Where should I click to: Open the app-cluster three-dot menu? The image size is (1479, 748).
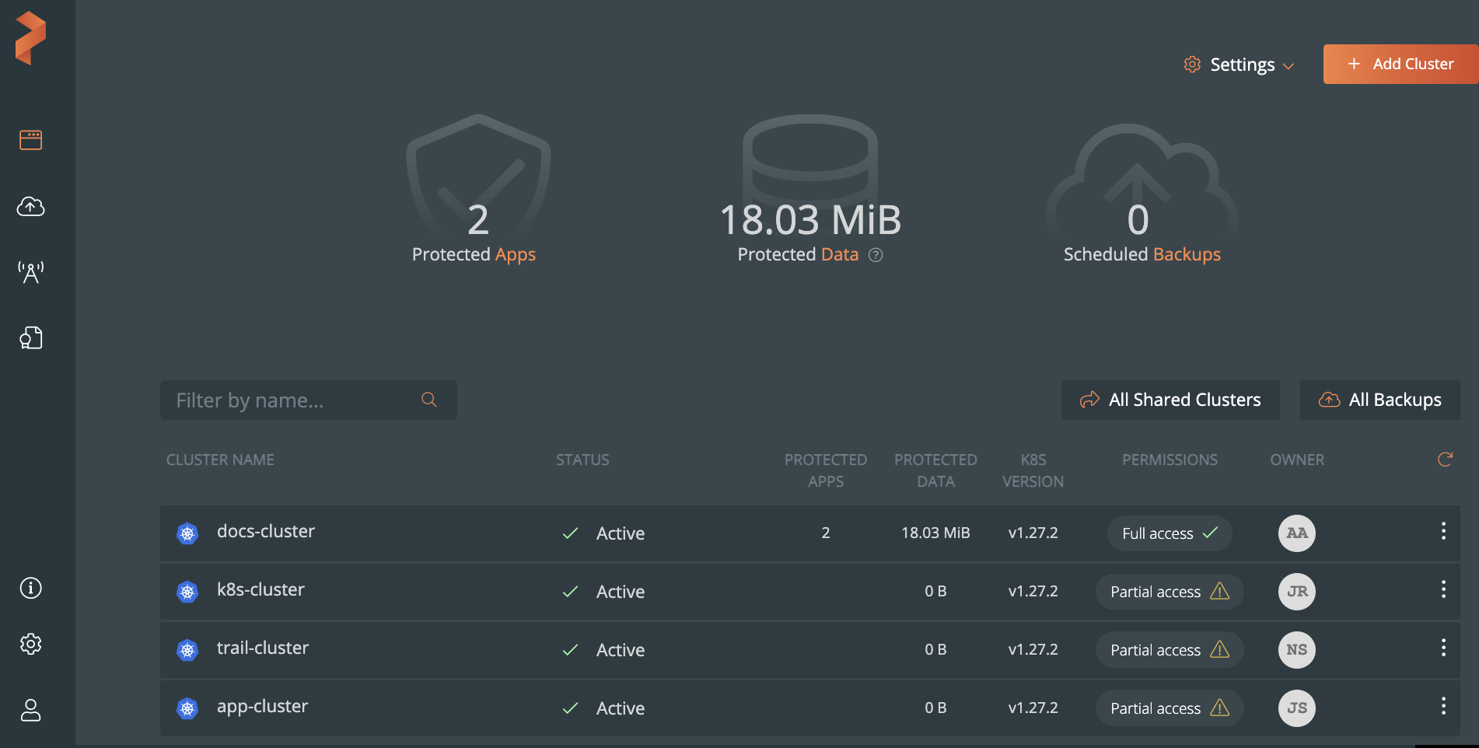pos(1443,706)
